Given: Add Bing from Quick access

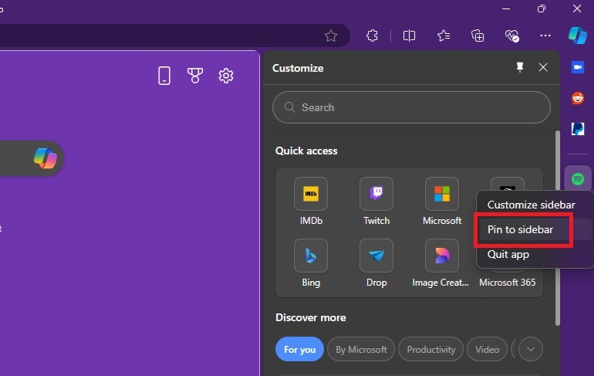Looking at the screenshot, I should point(311,256).
